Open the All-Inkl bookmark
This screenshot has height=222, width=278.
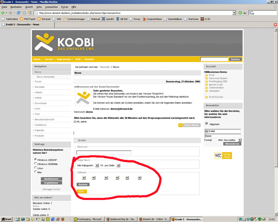[x=122, y=19]
